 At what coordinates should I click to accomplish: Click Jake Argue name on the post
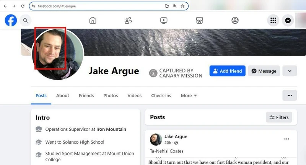coord(176,136)
